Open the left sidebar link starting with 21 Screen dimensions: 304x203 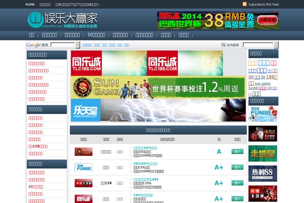pos(36,186)
